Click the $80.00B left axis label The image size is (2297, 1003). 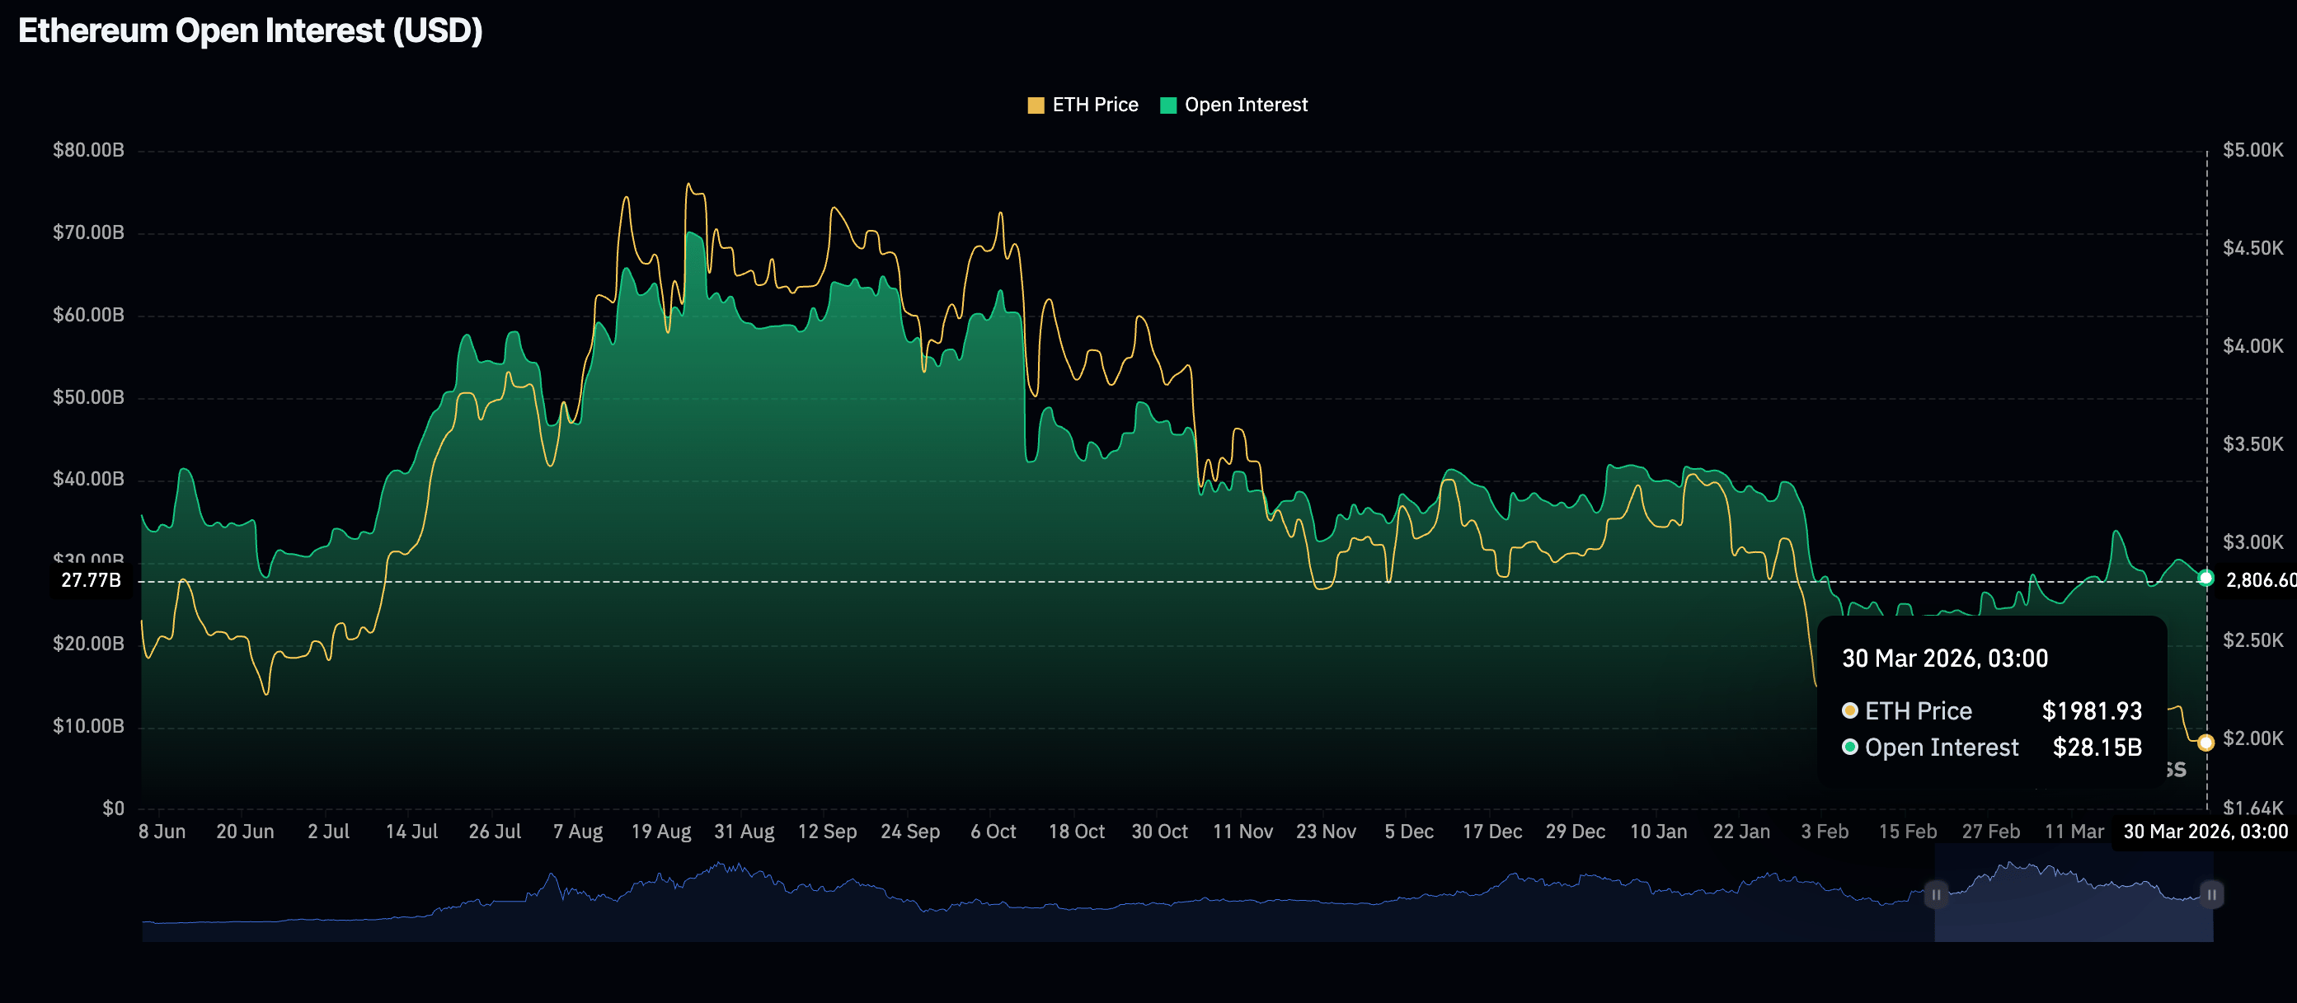point(88,150)
